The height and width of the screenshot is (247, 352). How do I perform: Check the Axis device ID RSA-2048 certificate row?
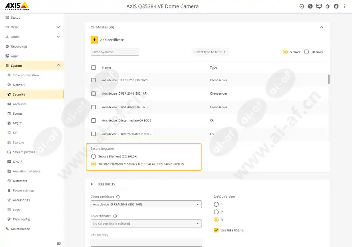93,94
